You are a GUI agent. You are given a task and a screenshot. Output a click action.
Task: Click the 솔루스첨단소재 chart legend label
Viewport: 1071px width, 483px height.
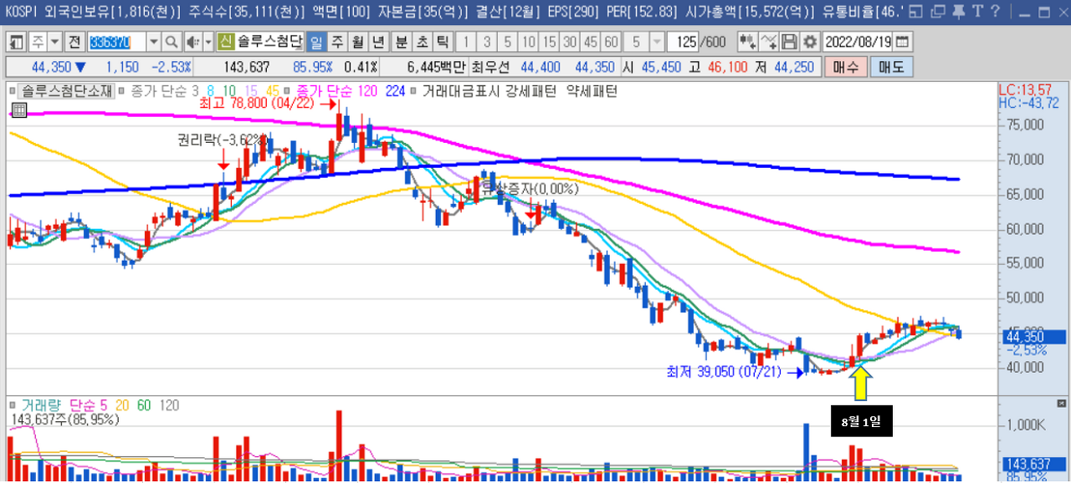click(66, 91)
